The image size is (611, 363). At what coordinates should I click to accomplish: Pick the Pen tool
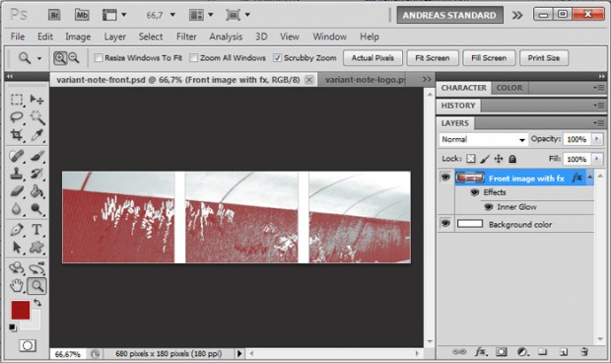pyautogui.click(x=17, y=229)
